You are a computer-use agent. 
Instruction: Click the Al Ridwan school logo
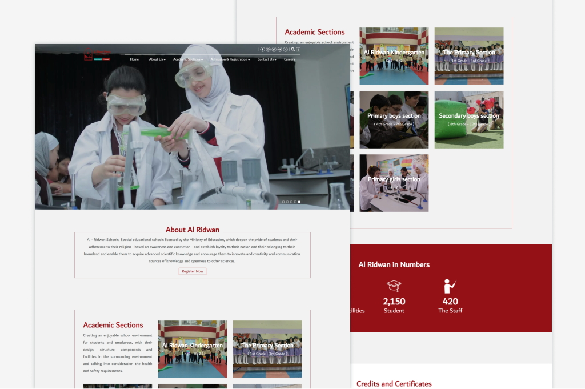click(x=97, y=54)
